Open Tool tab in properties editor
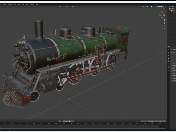The height and width of the screenshot is (132, 176). pyautogui.click(x=169, y=50)
